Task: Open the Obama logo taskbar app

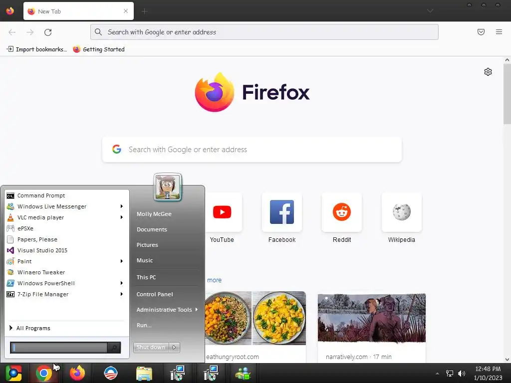Action: point(110,373)
